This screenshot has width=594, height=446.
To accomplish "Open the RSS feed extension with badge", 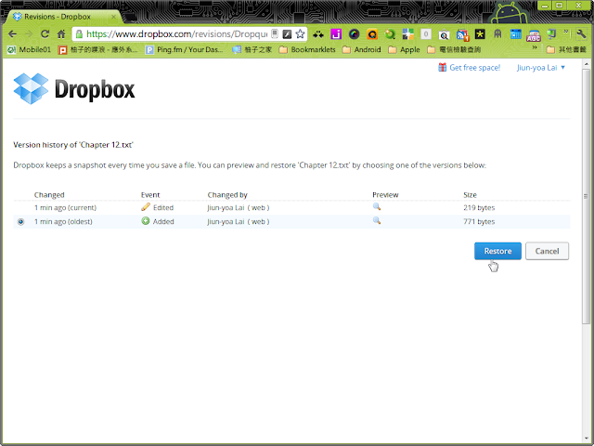I will [462, 34].
